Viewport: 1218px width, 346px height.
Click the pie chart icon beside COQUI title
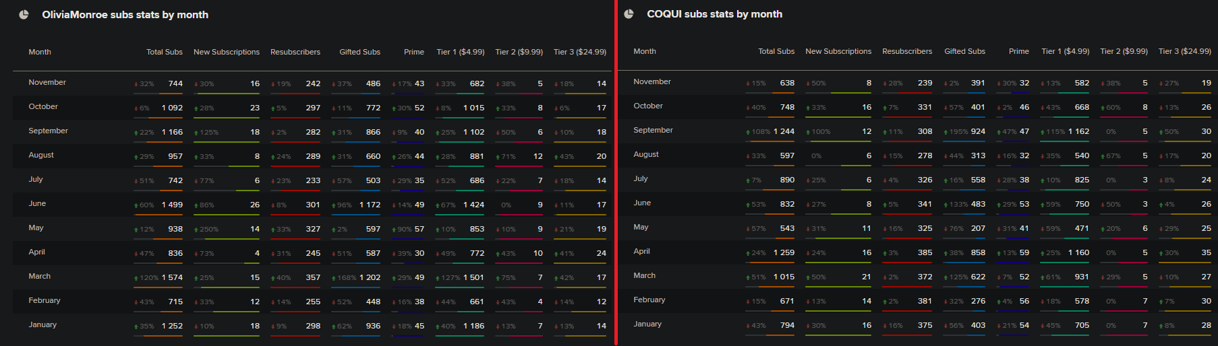click(x=629, y=14)
